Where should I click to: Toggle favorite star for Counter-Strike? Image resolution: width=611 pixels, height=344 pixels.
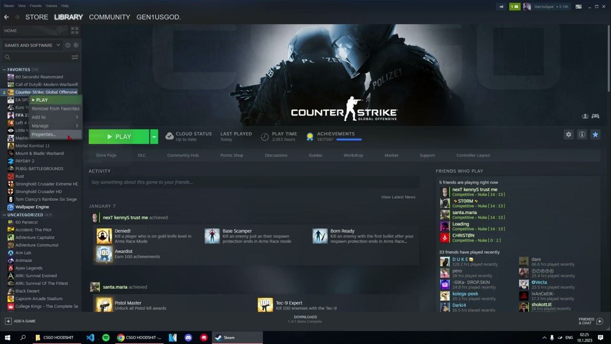click(595, 135)
